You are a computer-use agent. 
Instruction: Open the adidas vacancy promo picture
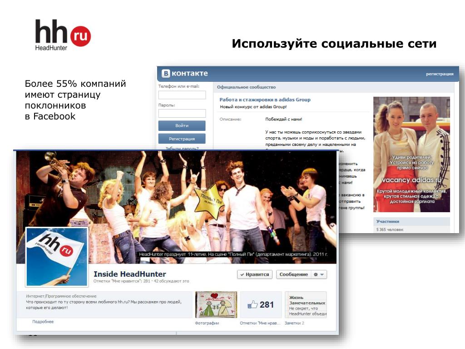coord(411,155)
